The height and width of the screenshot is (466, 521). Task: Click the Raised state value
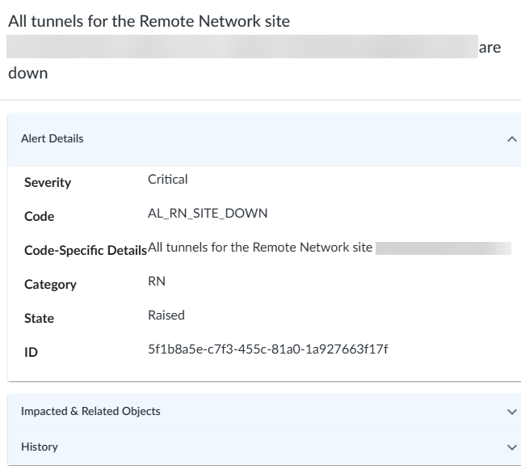tap(166, 315)
